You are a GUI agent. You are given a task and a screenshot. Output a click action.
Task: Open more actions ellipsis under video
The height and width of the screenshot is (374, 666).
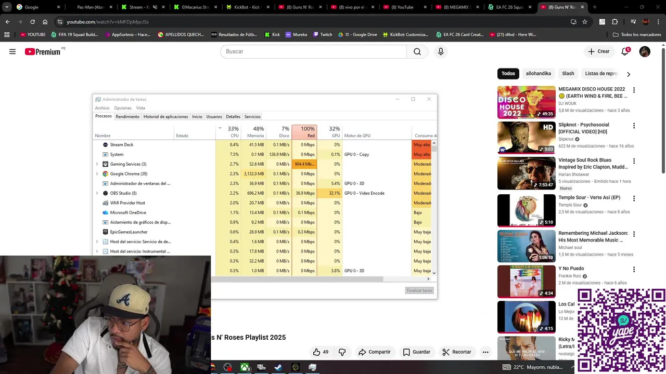click(485, 352)
